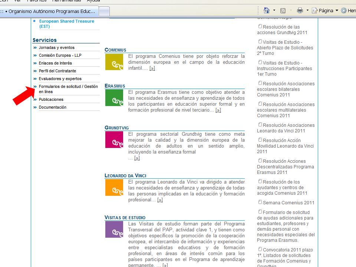This screenshot has width=356, height=267.
Task: Open the Leonardo da Vinci heading
Action: click(125, 175)
